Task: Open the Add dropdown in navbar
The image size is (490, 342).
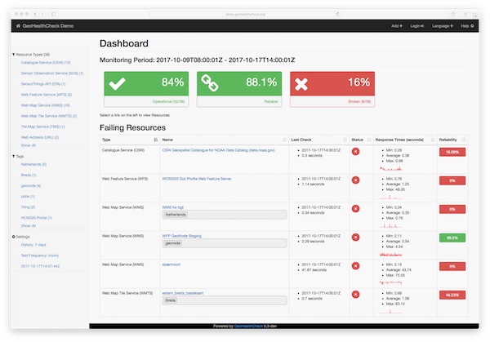Action: [396, 26]
